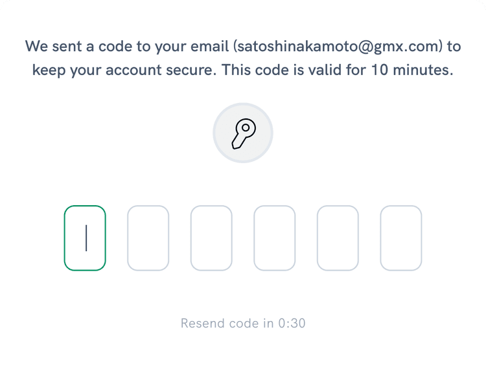Focus the fourth code digit box
The height and width of the screenshot is (367, 486).
point(274,238)
